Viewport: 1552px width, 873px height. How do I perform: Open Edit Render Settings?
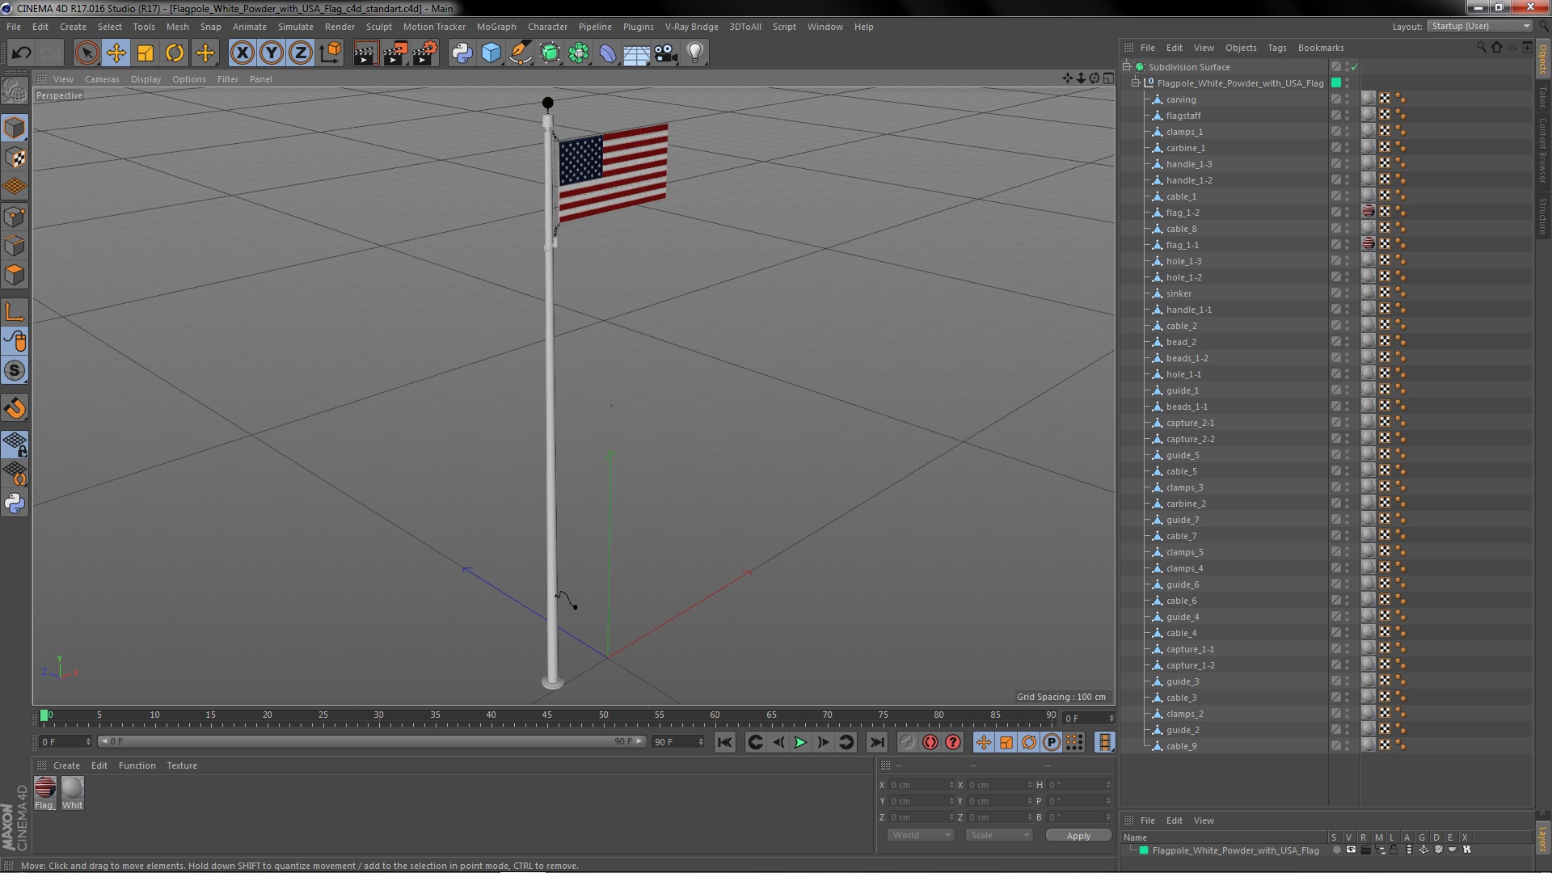tap(424, 53)
